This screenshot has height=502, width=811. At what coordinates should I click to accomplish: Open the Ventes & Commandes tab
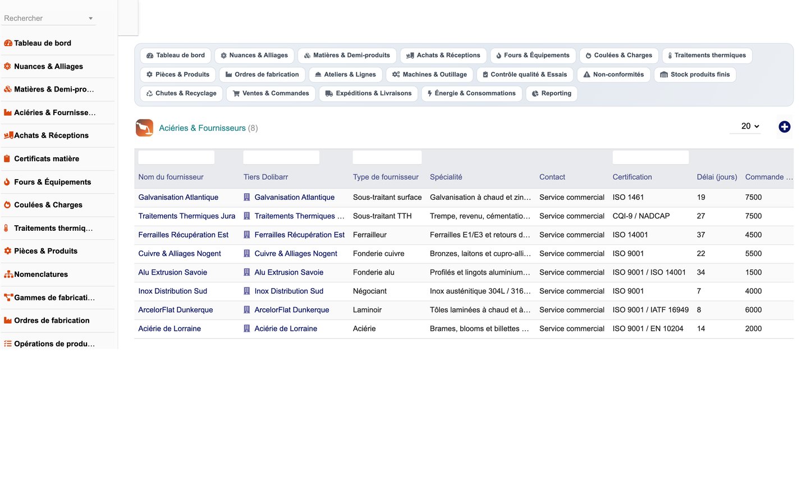coord(271,94)
